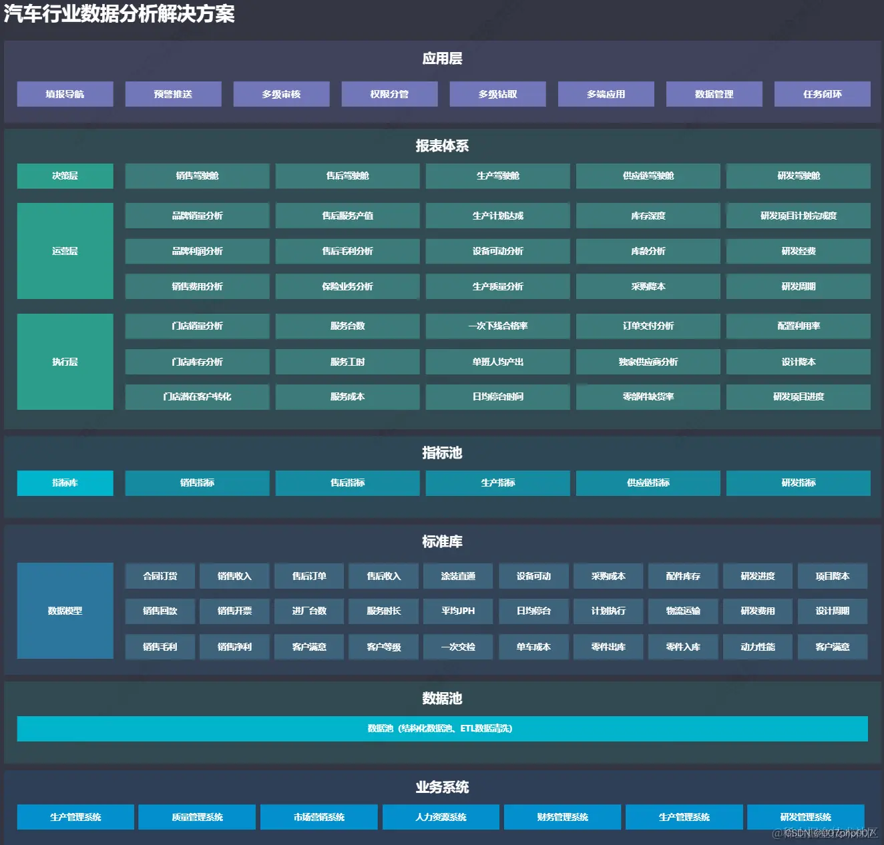The image size is (884, 845).
Task: Click the 权限分管 box
Action: tap(389, 94)
